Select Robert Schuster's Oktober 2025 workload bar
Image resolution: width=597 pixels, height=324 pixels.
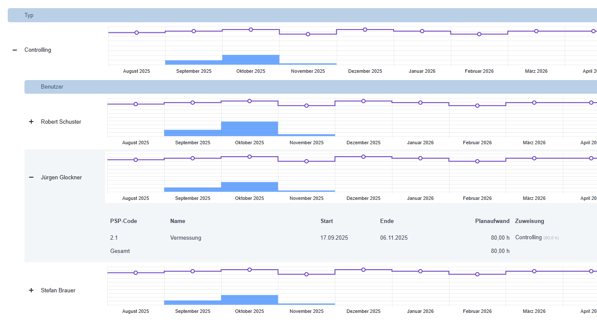(250, 129)
